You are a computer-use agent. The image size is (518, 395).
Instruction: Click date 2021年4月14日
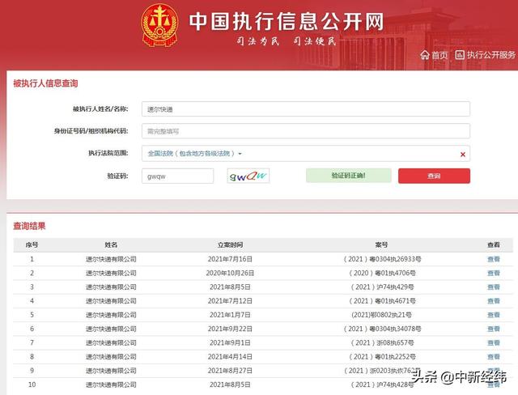(230, 357)
